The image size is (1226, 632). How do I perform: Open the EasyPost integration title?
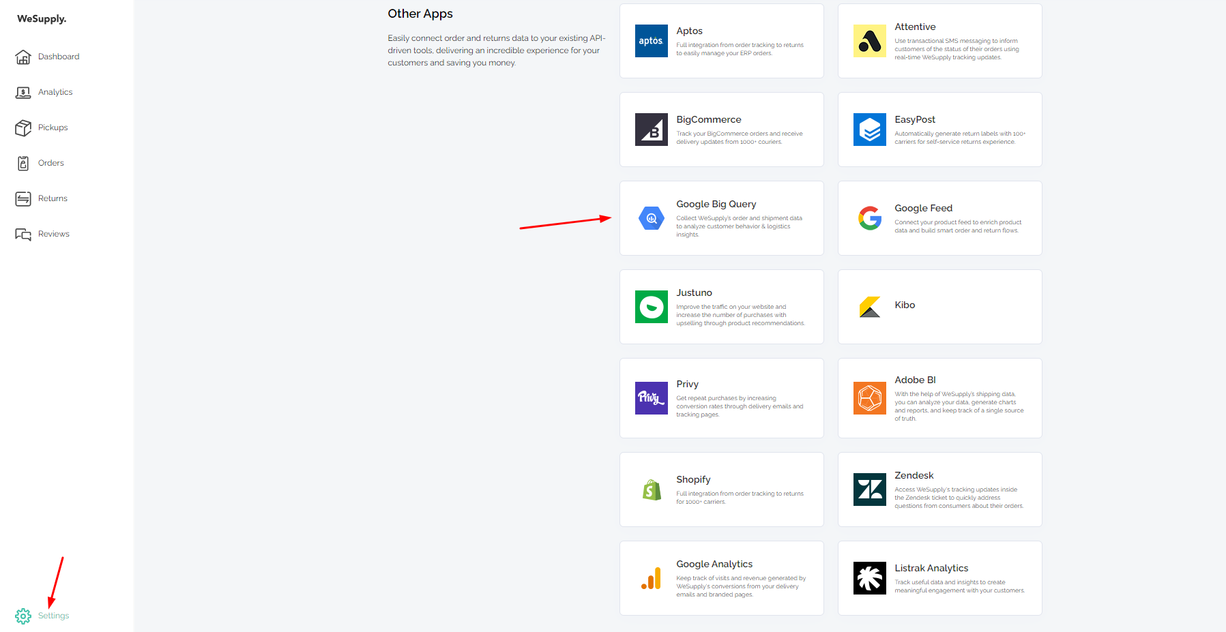915,119
